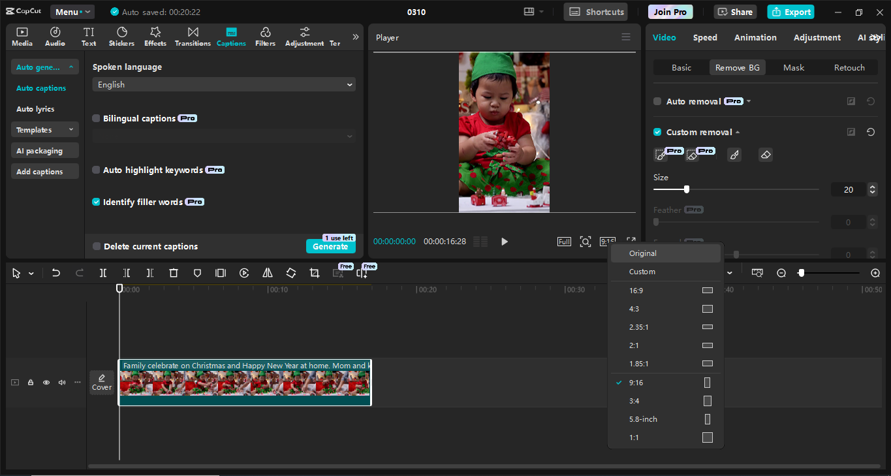
Task: Select the manual Brush tool under Custom removal
Action: click(x=734, y=155)
